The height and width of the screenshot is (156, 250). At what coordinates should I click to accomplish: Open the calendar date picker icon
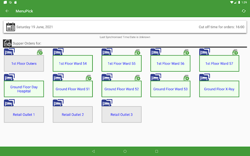11,27
